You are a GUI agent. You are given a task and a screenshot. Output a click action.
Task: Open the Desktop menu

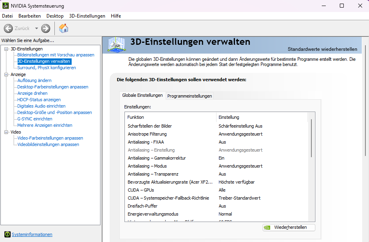[x=55, y=16]
